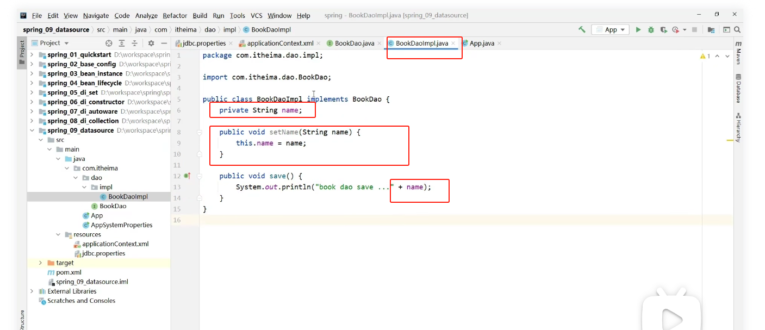
Task: Open the Hierarchy tool window
Action: pyautogui.click(x=738, y=127)
